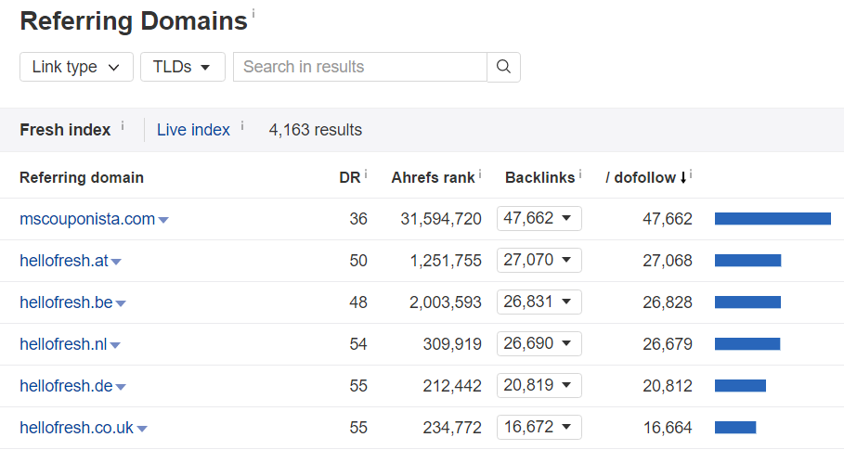This screenshot has width=844, height=450.
Task: Click the Search in results field
Action: click(360, 67)
